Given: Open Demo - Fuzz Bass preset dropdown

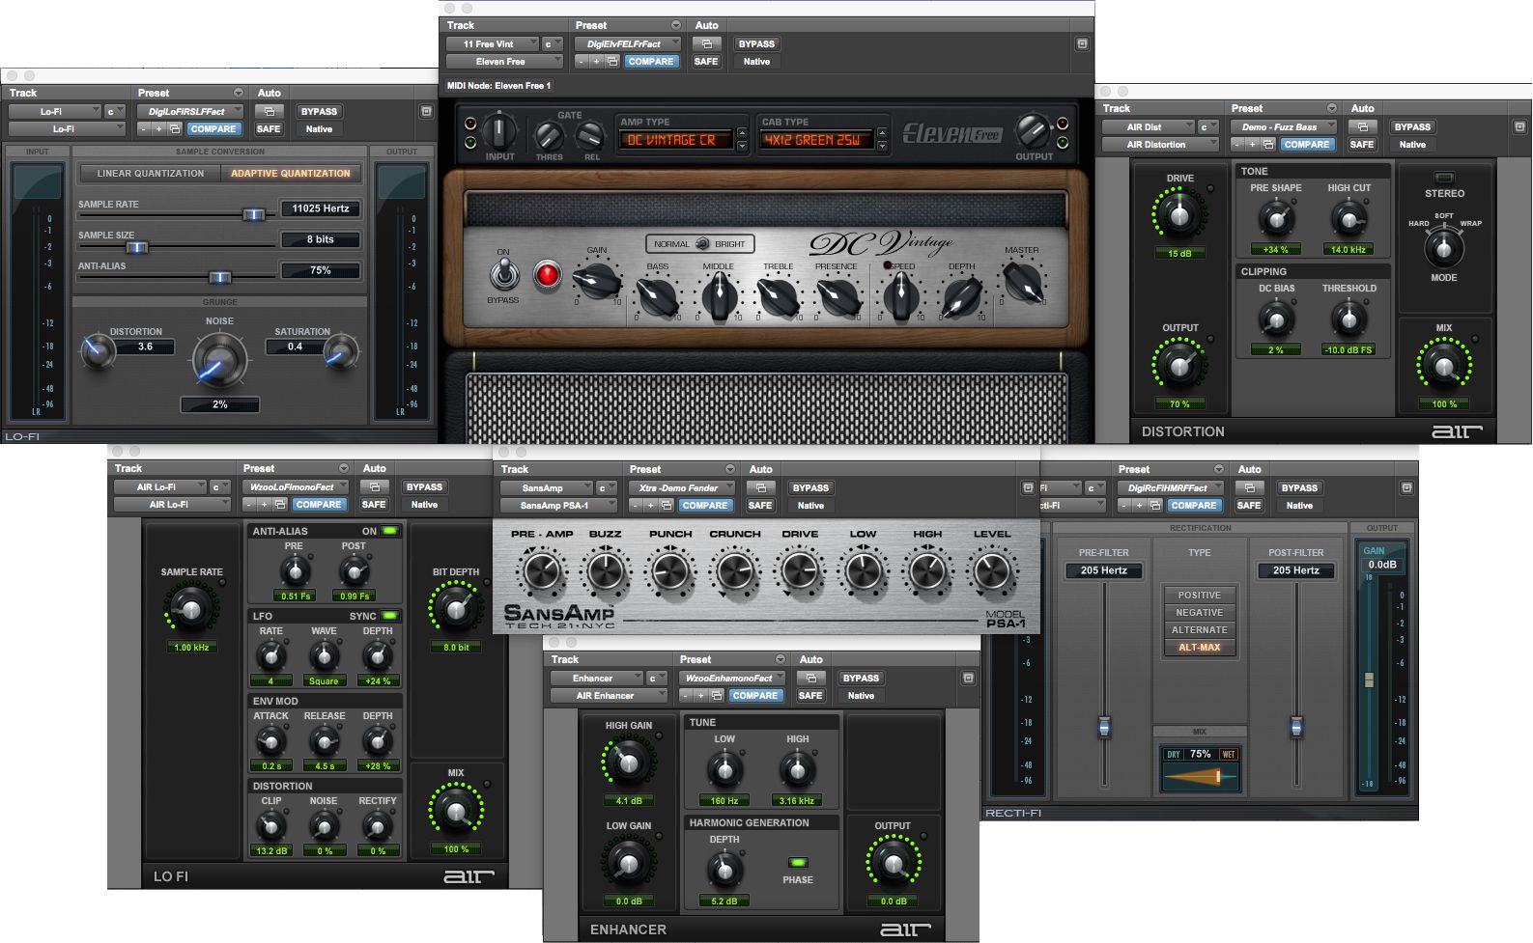Looking at the screenshot, I should [x=1283, y=127].
